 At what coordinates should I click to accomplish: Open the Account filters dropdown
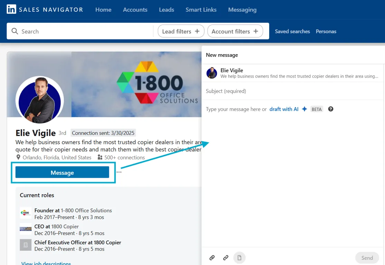[x=235, y=31]
